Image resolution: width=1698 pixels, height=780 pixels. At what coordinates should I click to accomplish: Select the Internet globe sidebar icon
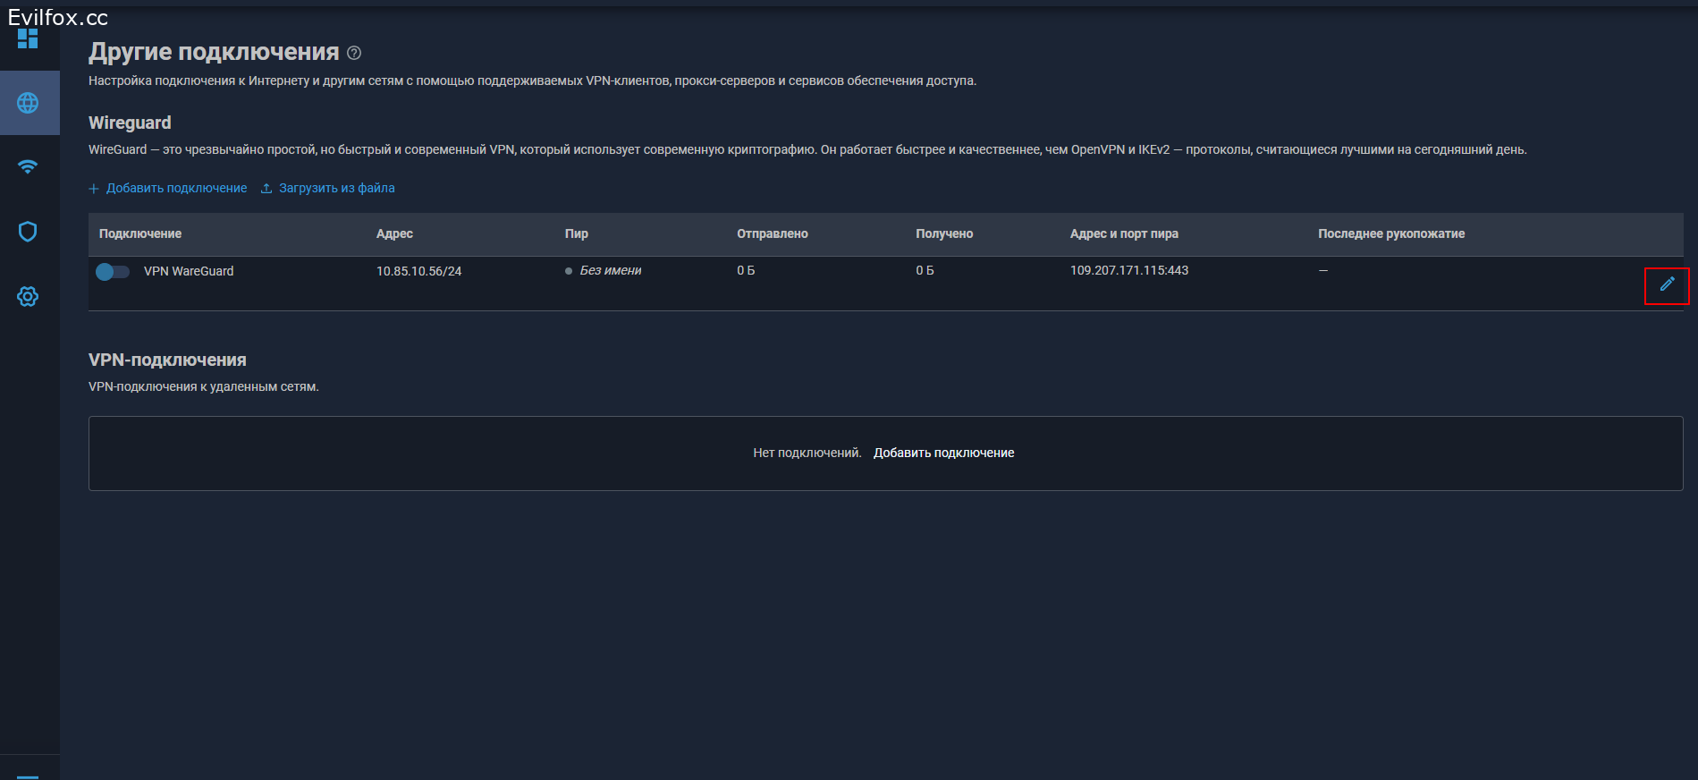click(x=28, y=103)
